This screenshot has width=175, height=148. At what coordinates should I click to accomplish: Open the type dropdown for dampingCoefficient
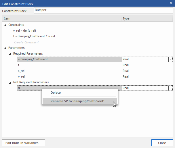coord(171,59)
